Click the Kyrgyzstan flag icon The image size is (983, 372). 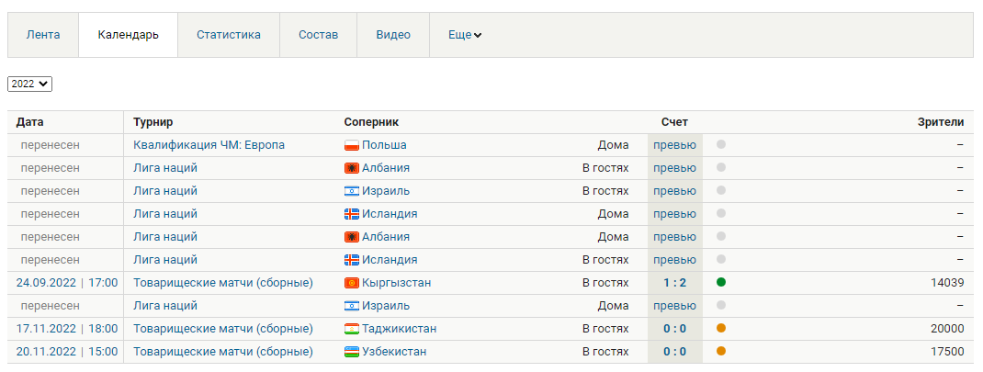click(x=351, y=283)
